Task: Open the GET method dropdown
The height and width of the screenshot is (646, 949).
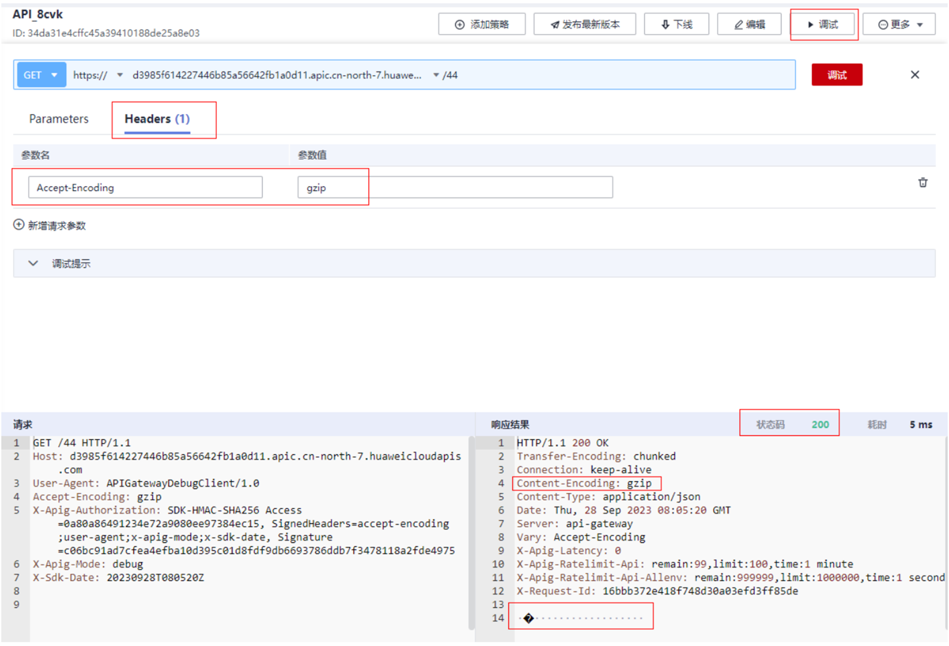Action: 41,75
